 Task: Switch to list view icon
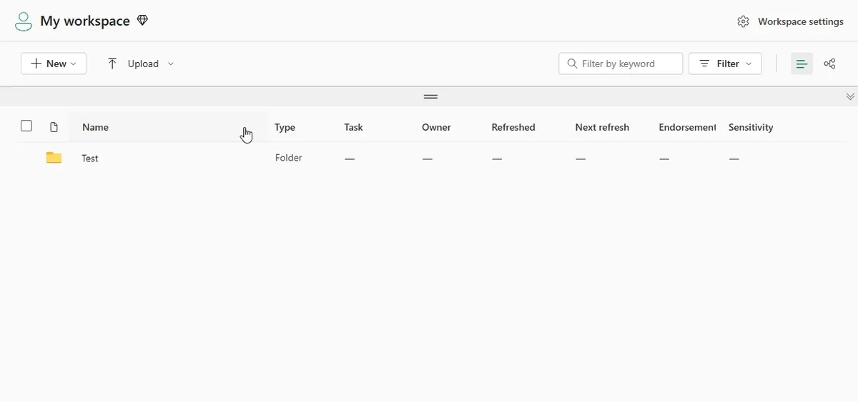802,64
